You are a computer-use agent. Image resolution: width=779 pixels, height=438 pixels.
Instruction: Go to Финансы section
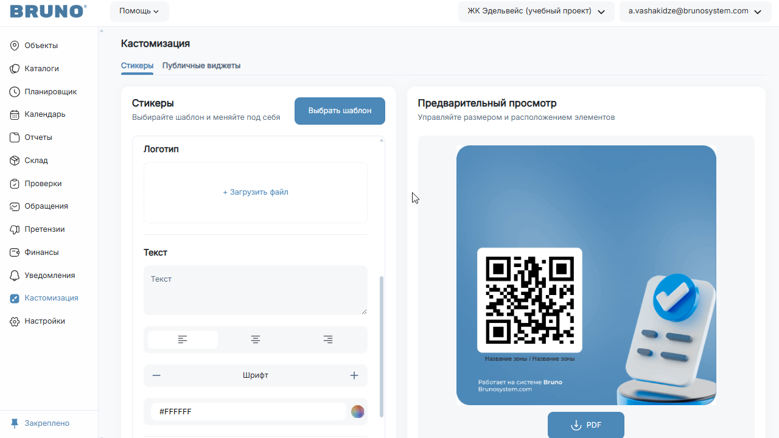pyautogui.click(x=41, y=252)
